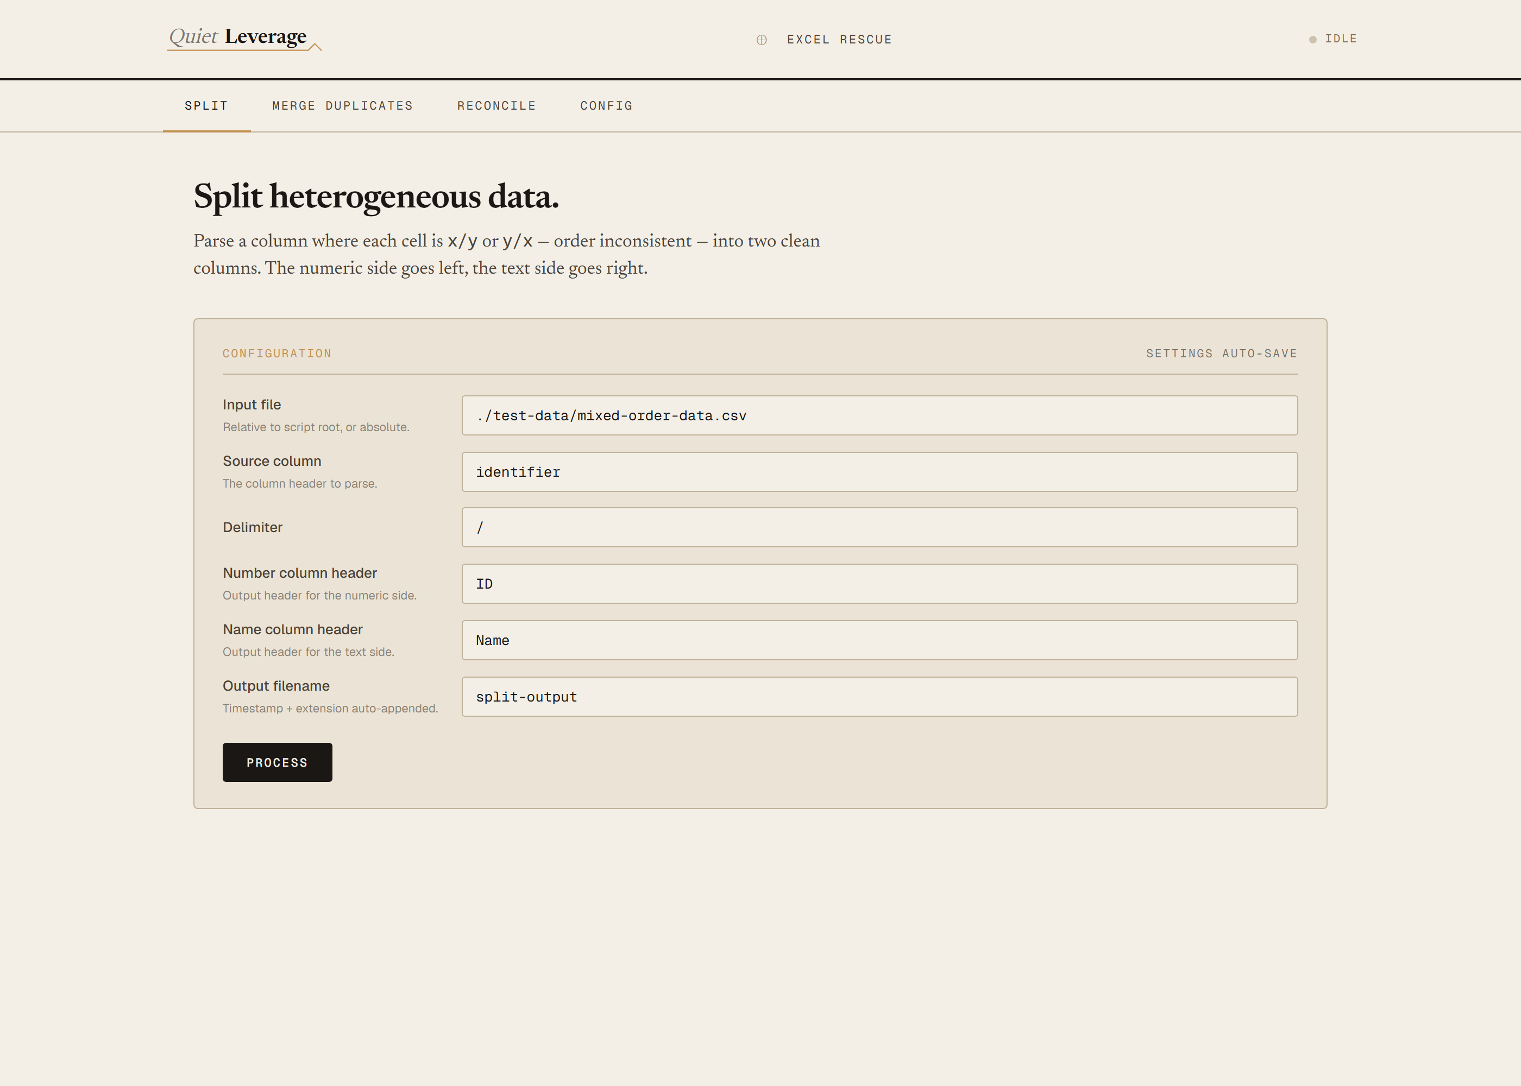Click the 'CONFIGURATION' section label
1521x1086 pixels.
click(x=277, y=353)
